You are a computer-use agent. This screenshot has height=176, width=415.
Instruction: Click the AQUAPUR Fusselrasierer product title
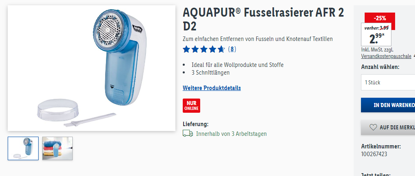264,19
